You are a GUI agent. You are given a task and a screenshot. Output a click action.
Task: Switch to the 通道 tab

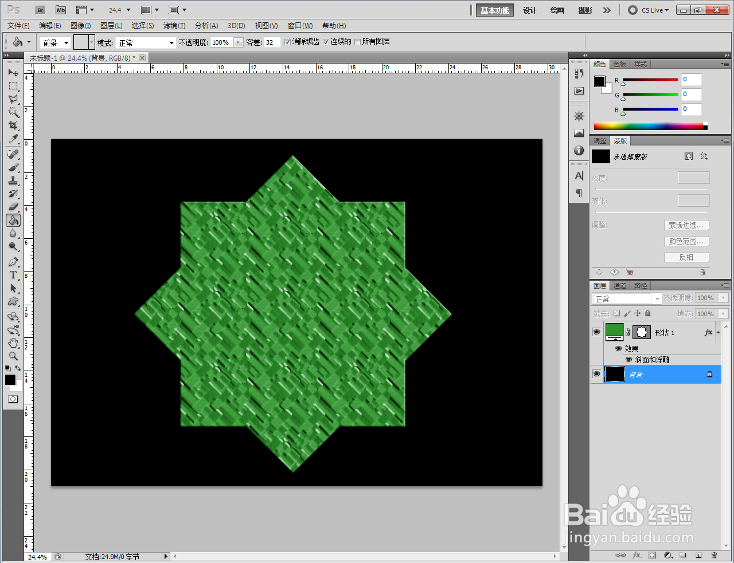tap(620, 285)
